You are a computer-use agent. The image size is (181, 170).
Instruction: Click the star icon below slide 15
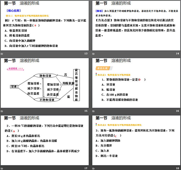click(x=2, y=111)
